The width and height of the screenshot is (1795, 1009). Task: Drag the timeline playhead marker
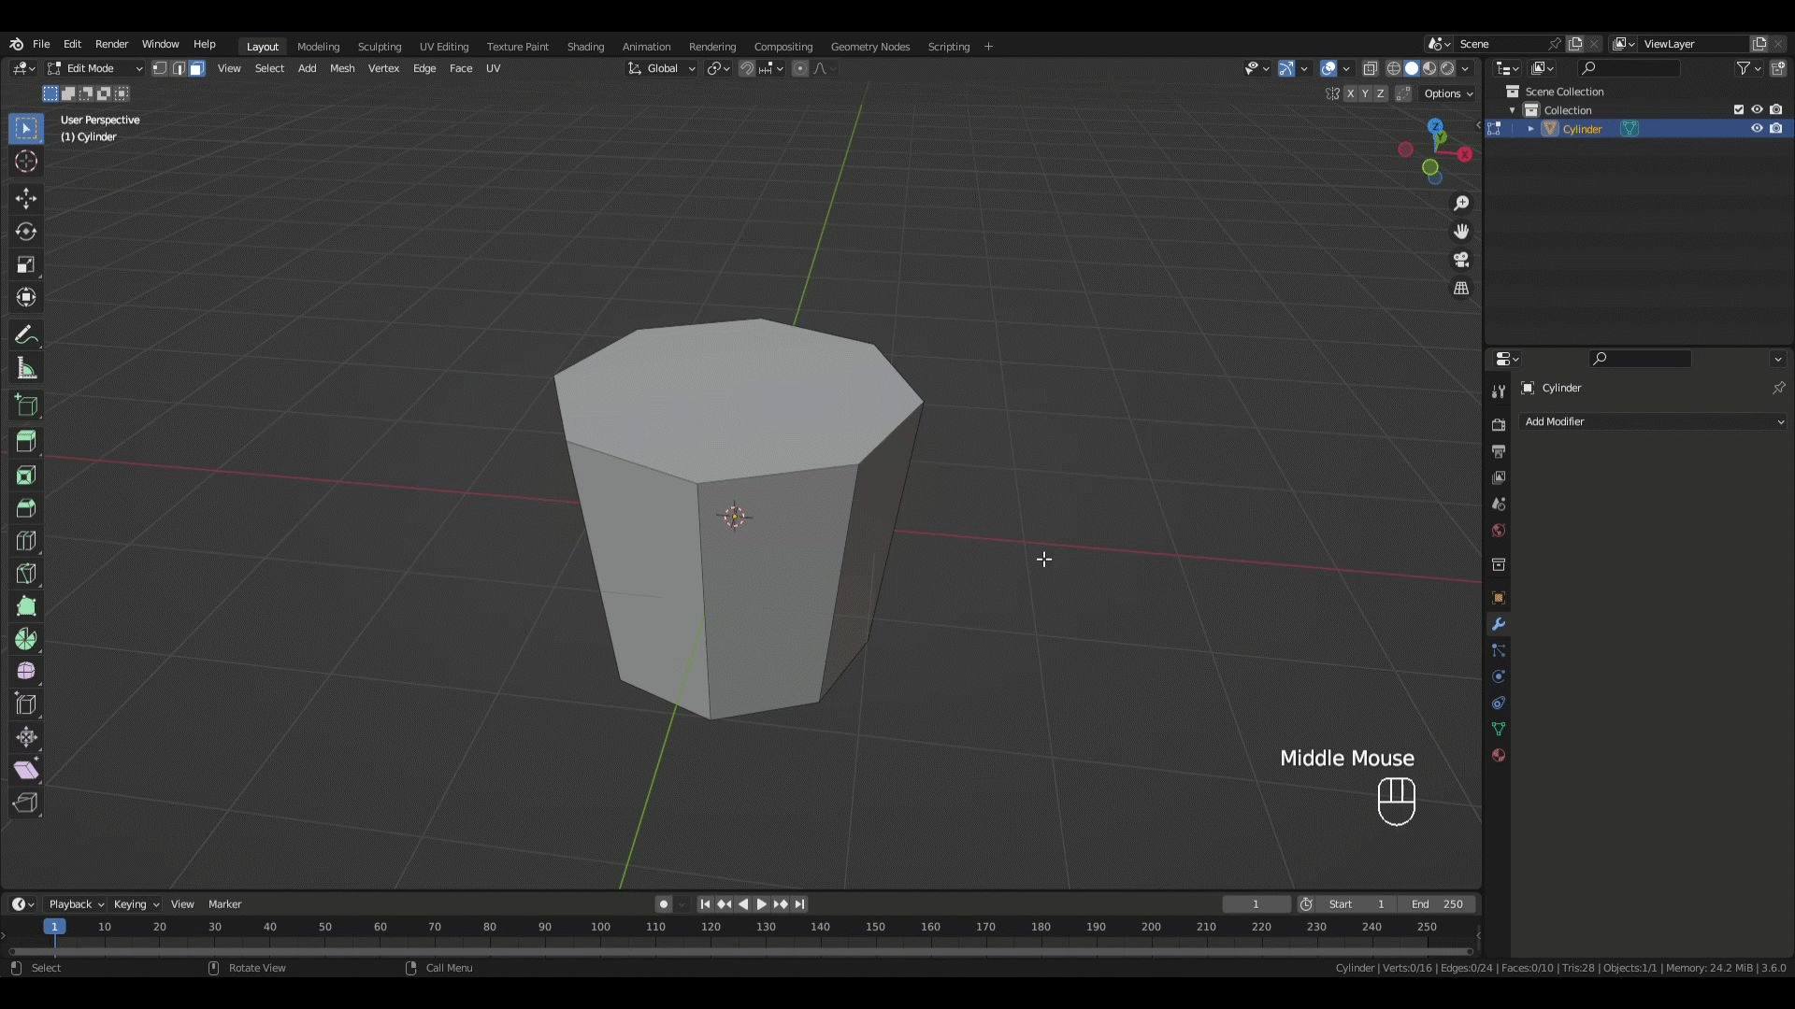point(54,927)
